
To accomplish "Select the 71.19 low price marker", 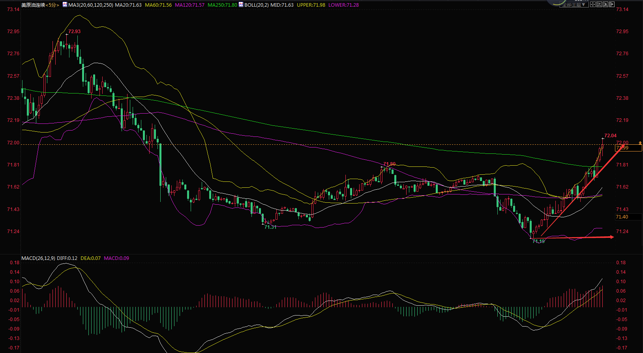I will pos(538,241).
